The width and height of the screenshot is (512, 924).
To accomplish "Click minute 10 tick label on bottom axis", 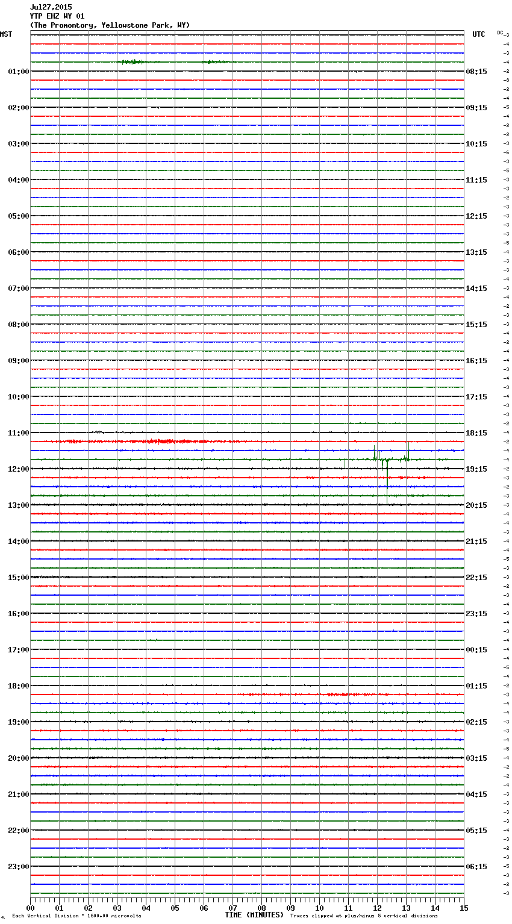I will (x=319, y=908).
